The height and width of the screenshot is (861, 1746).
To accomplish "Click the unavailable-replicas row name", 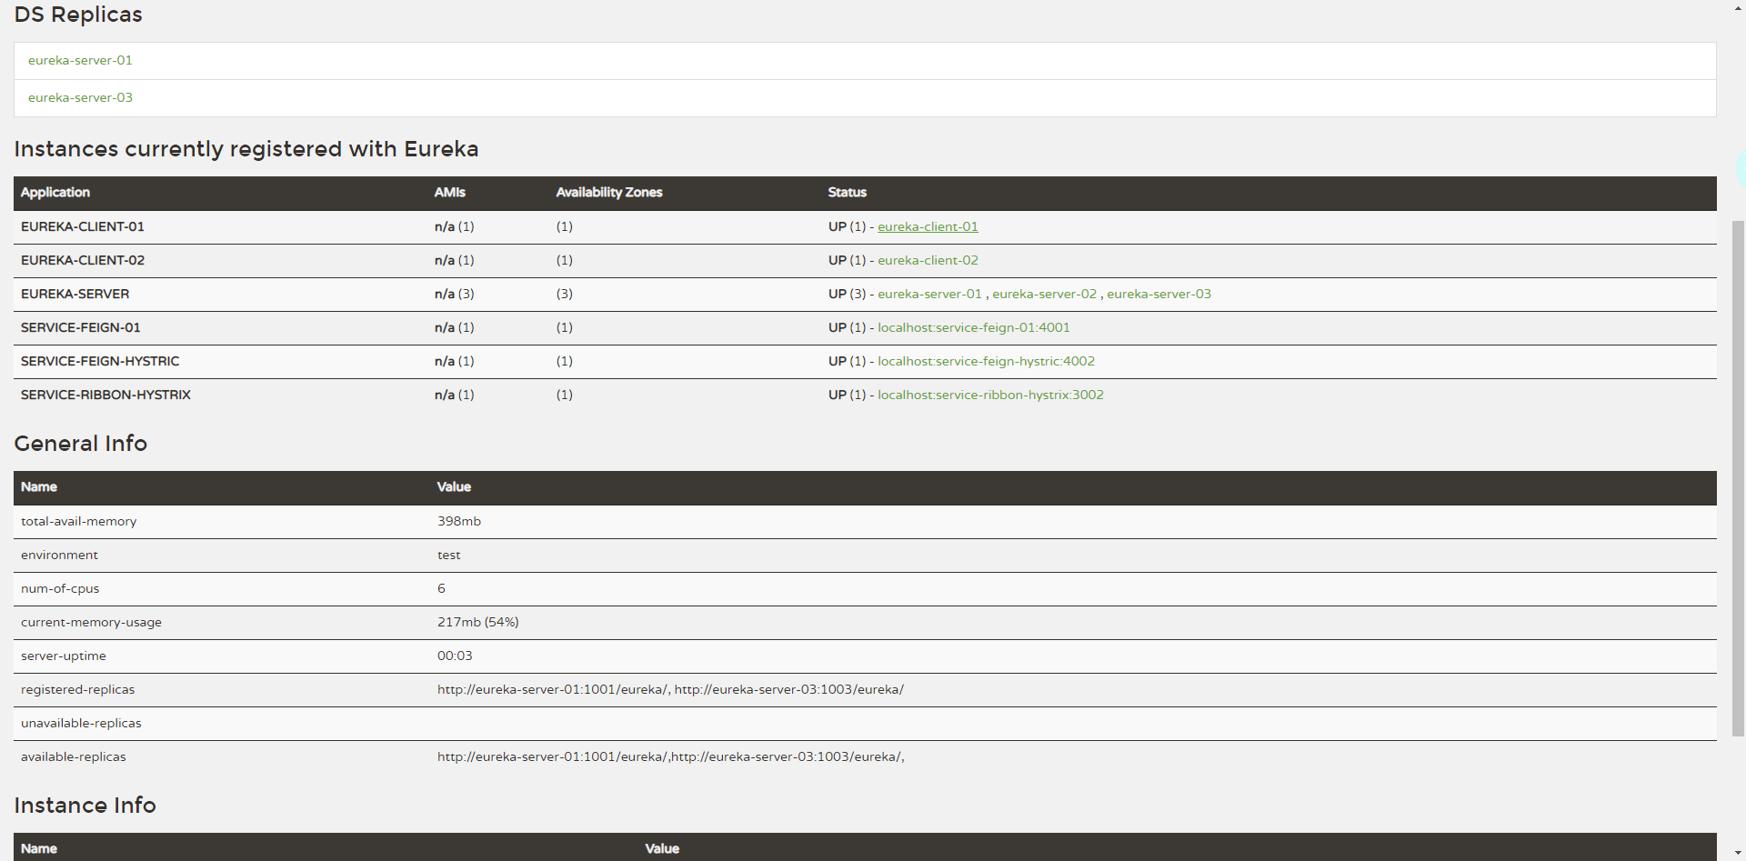I will (81, 723).
